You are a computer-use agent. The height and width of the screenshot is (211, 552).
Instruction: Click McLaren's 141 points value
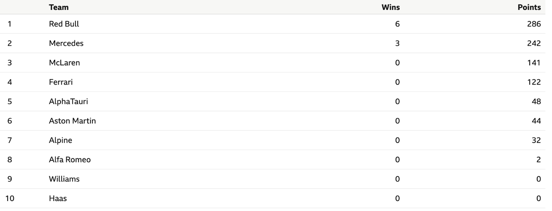[x=534, y=63]
